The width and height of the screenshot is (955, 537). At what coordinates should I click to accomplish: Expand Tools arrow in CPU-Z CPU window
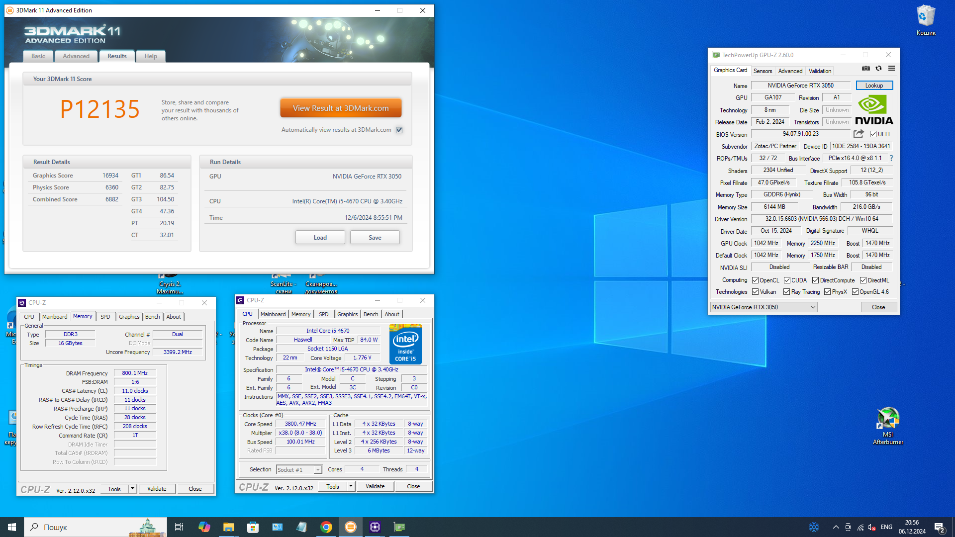351,486
